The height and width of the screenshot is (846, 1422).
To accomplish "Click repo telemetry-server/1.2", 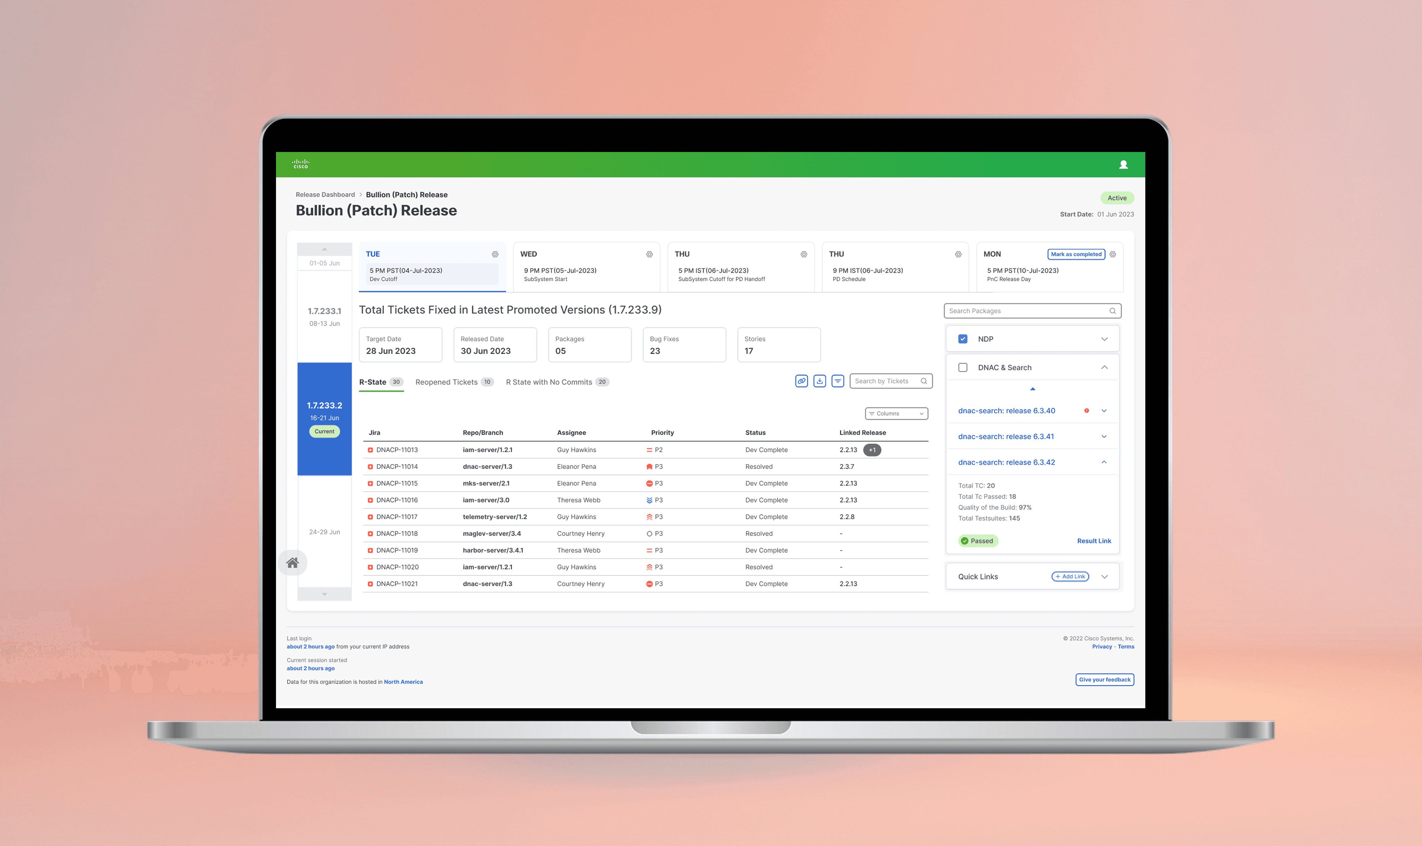I will click(495, 517).
